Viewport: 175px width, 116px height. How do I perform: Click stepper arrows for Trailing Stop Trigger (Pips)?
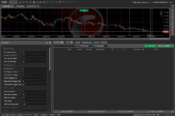click(x=47, y=84)
